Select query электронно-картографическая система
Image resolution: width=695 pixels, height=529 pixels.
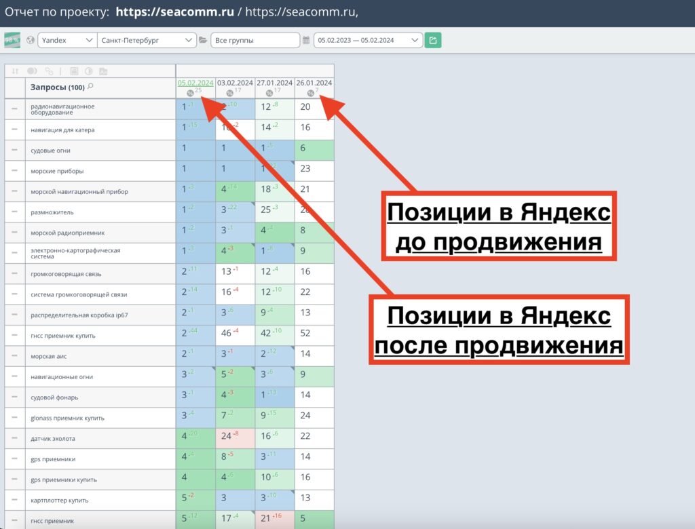[75, 254]
